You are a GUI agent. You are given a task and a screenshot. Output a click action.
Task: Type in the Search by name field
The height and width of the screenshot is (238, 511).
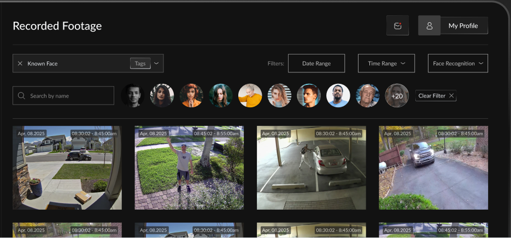68,96
